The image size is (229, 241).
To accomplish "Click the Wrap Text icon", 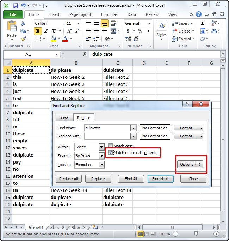I will tap(113, 23).
